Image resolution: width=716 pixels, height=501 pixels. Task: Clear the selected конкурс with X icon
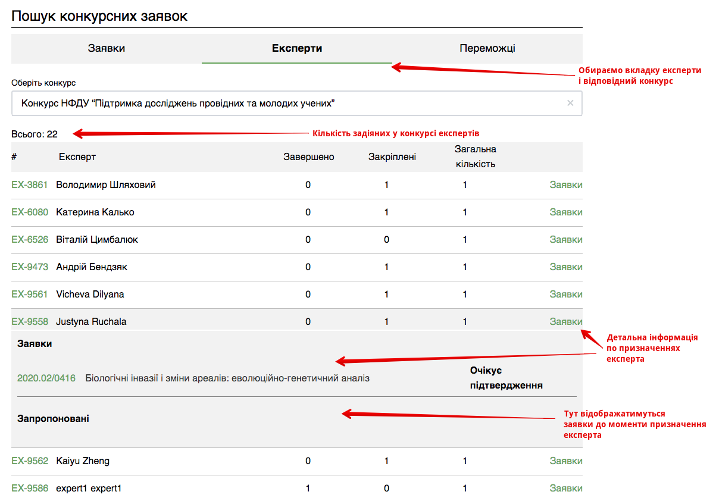click(570, 104)
